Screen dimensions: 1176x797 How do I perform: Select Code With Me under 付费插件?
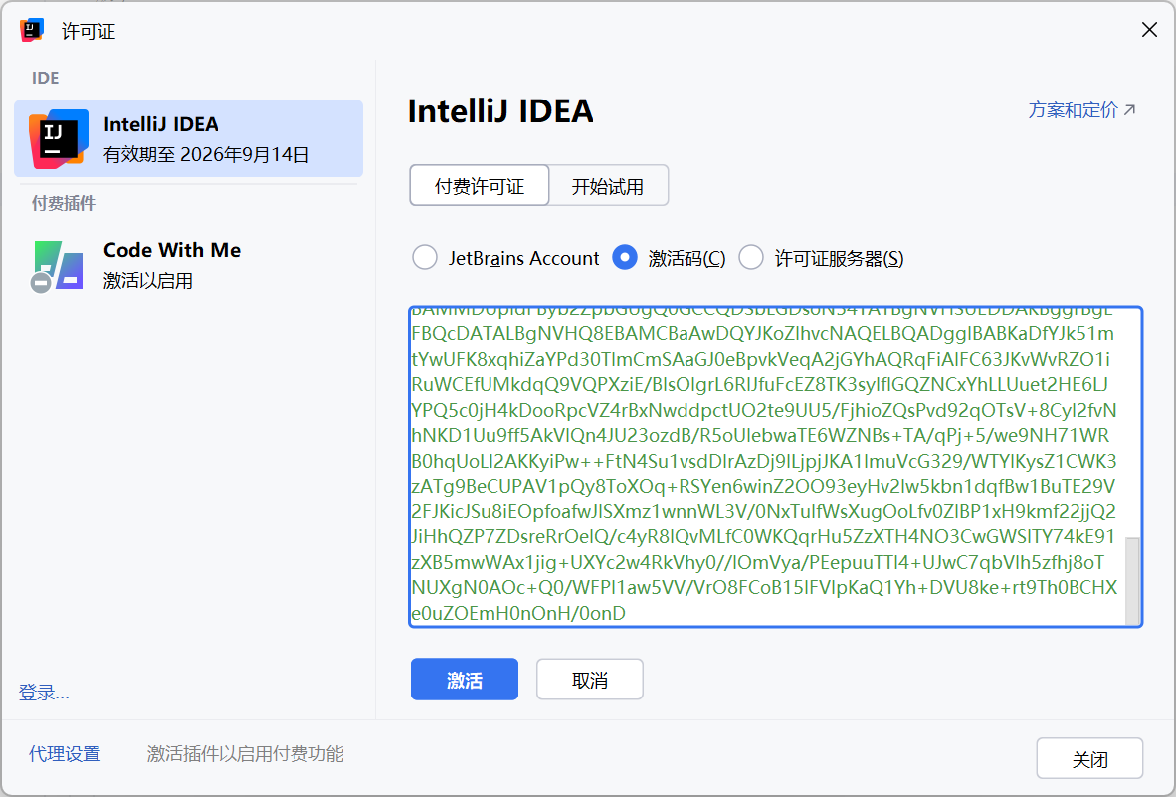pos(189,264)
